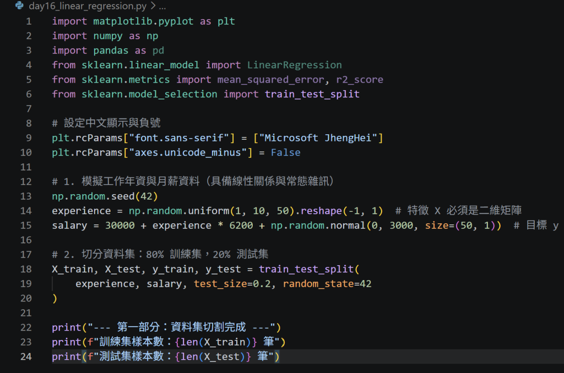
Task: Click the "size" parameter on line 15
Action: pyautogui.click(x=437, y=226)
